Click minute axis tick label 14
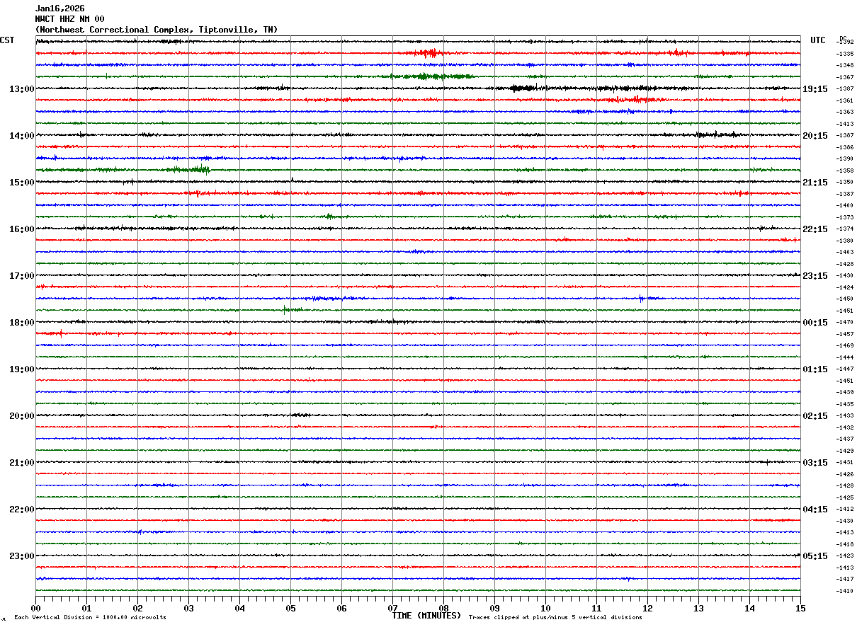The width and height of the screenshot is (857, 627). point(749,608)
